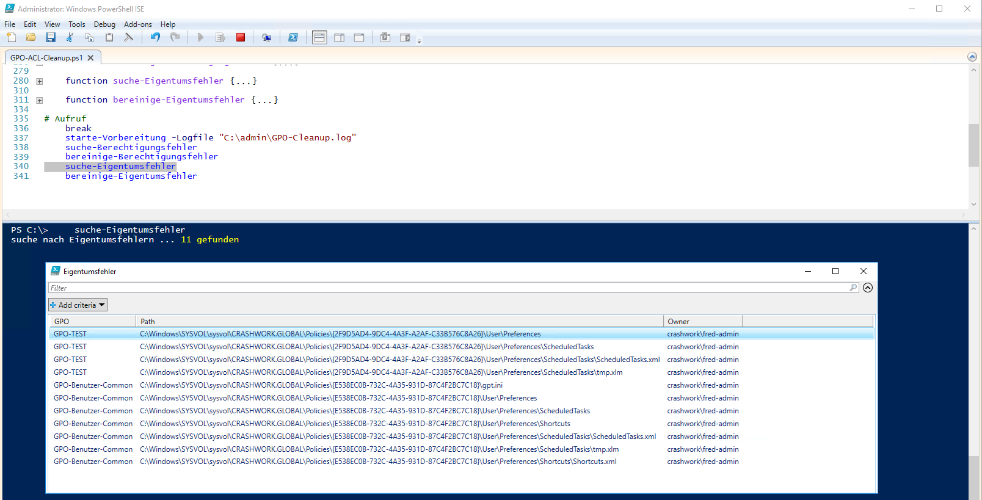Show script pane on top layout
This screenshot has width=982, height=500.
319,37
